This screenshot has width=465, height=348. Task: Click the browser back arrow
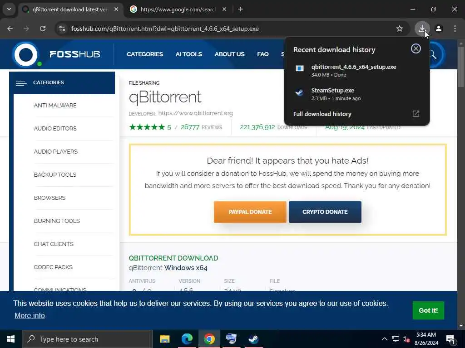click(10, 29)
